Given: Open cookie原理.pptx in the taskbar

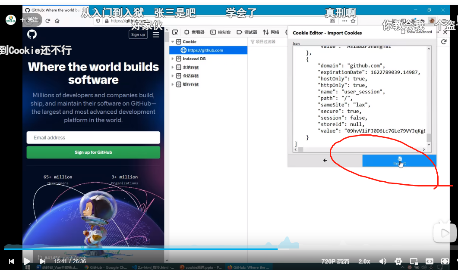Looking at the screenshot, I should click(x=200, y=267).
